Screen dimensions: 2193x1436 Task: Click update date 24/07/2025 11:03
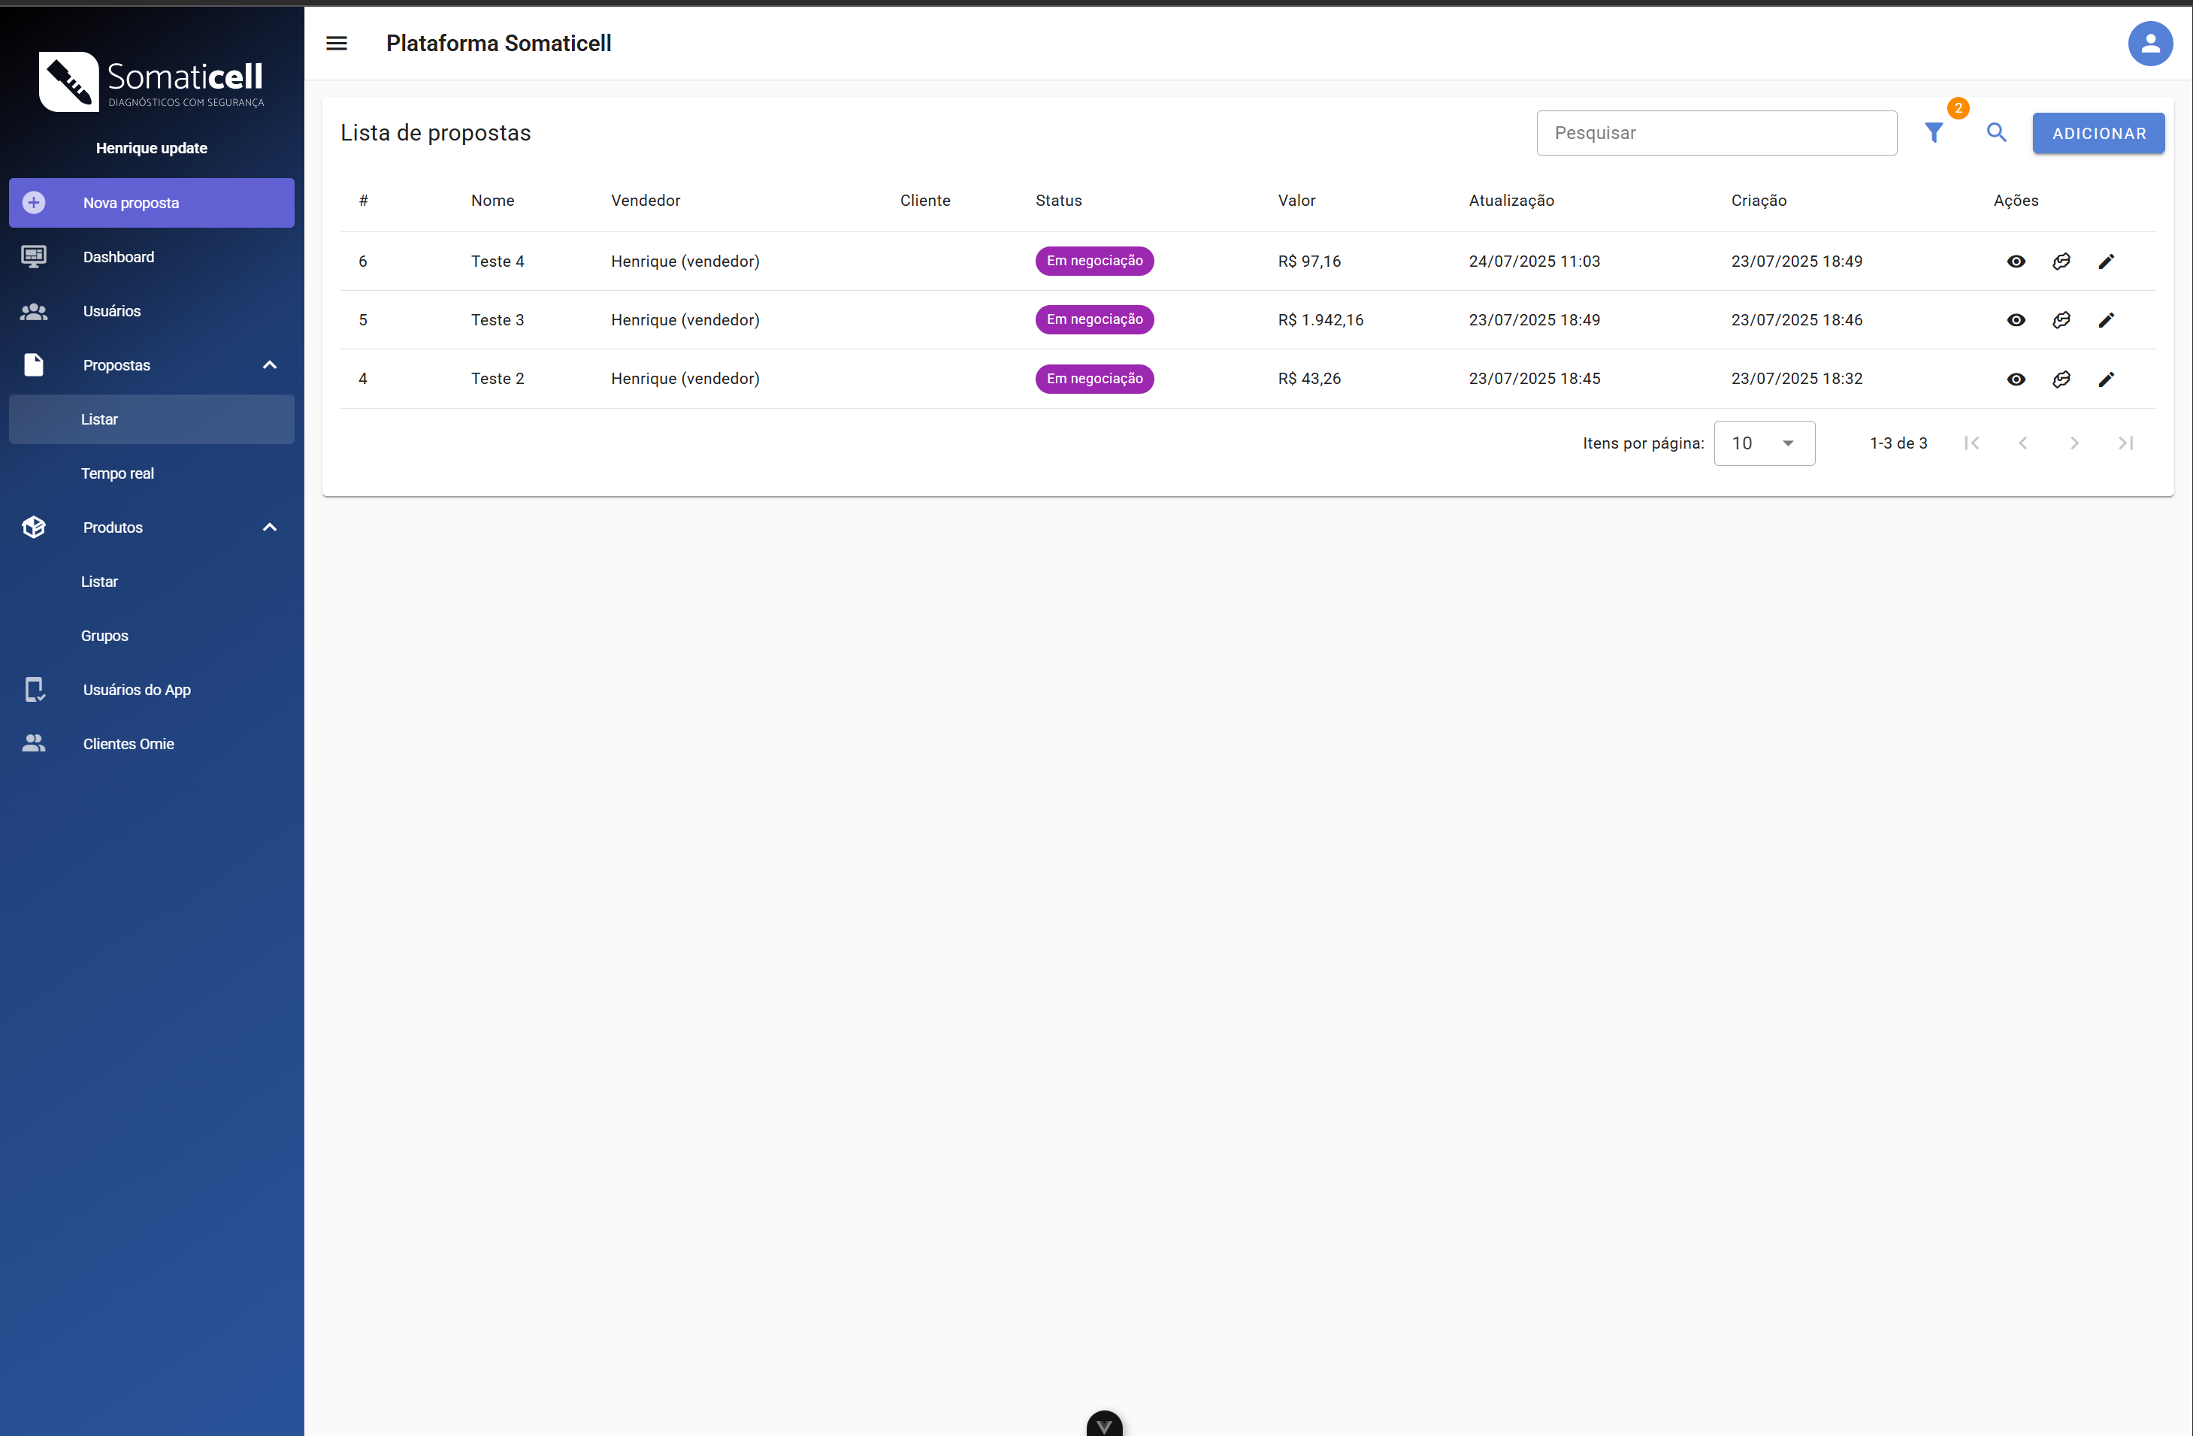pos(1533,262)
